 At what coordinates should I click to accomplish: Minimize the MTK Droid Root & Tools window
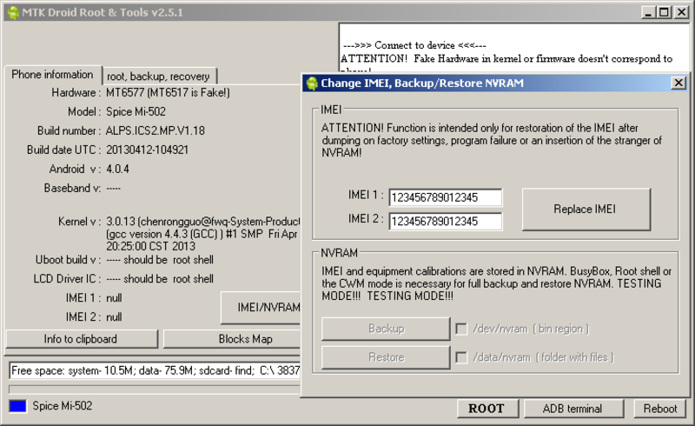click(647, 12)
